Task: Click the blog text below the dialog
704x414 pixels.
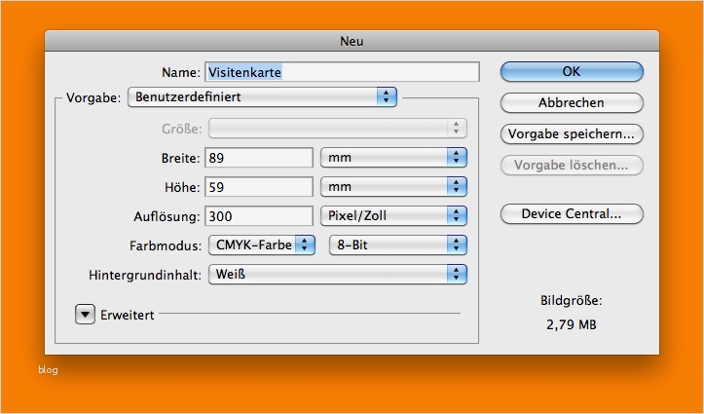Action: pos(48,370)
